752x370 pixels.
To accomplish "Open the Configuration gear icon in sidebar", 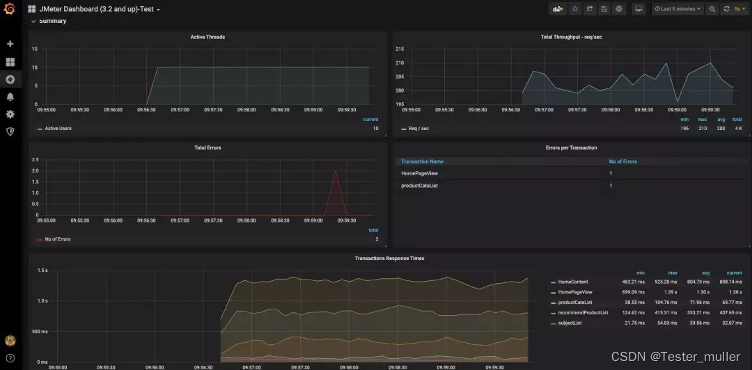I will coord(10,114).
